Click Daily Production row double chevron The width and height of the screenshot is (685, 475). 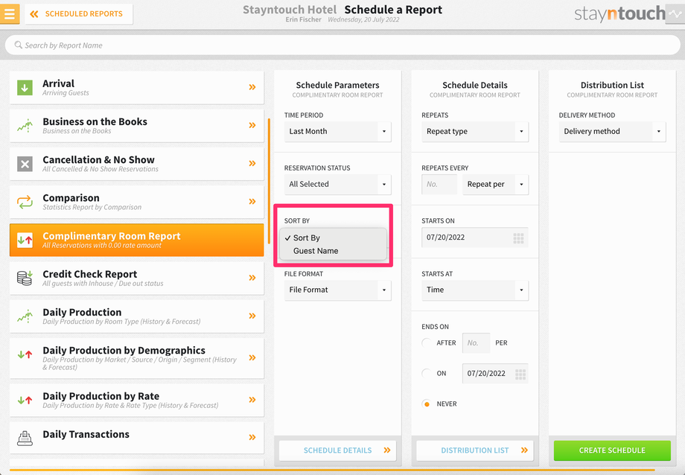click(x=252, y=316)
